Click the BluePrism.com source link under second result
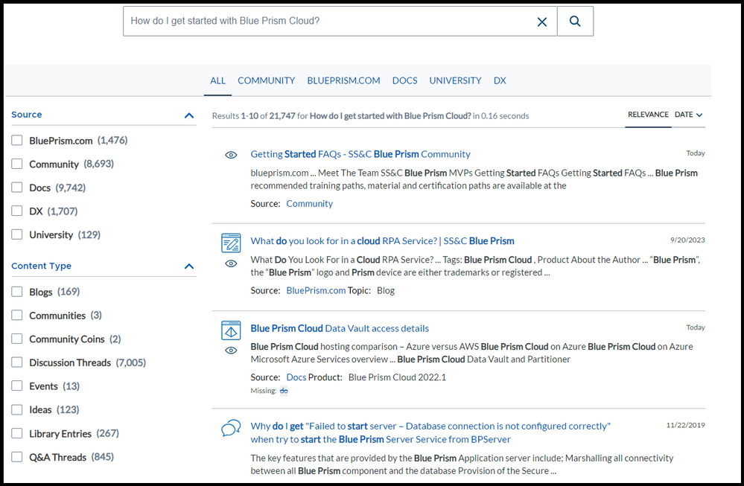The height and width of the screenshot is (486, 744). click(316, 291)
